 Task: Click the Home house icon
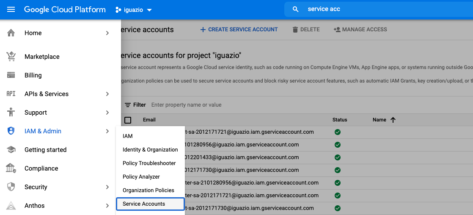11,33
